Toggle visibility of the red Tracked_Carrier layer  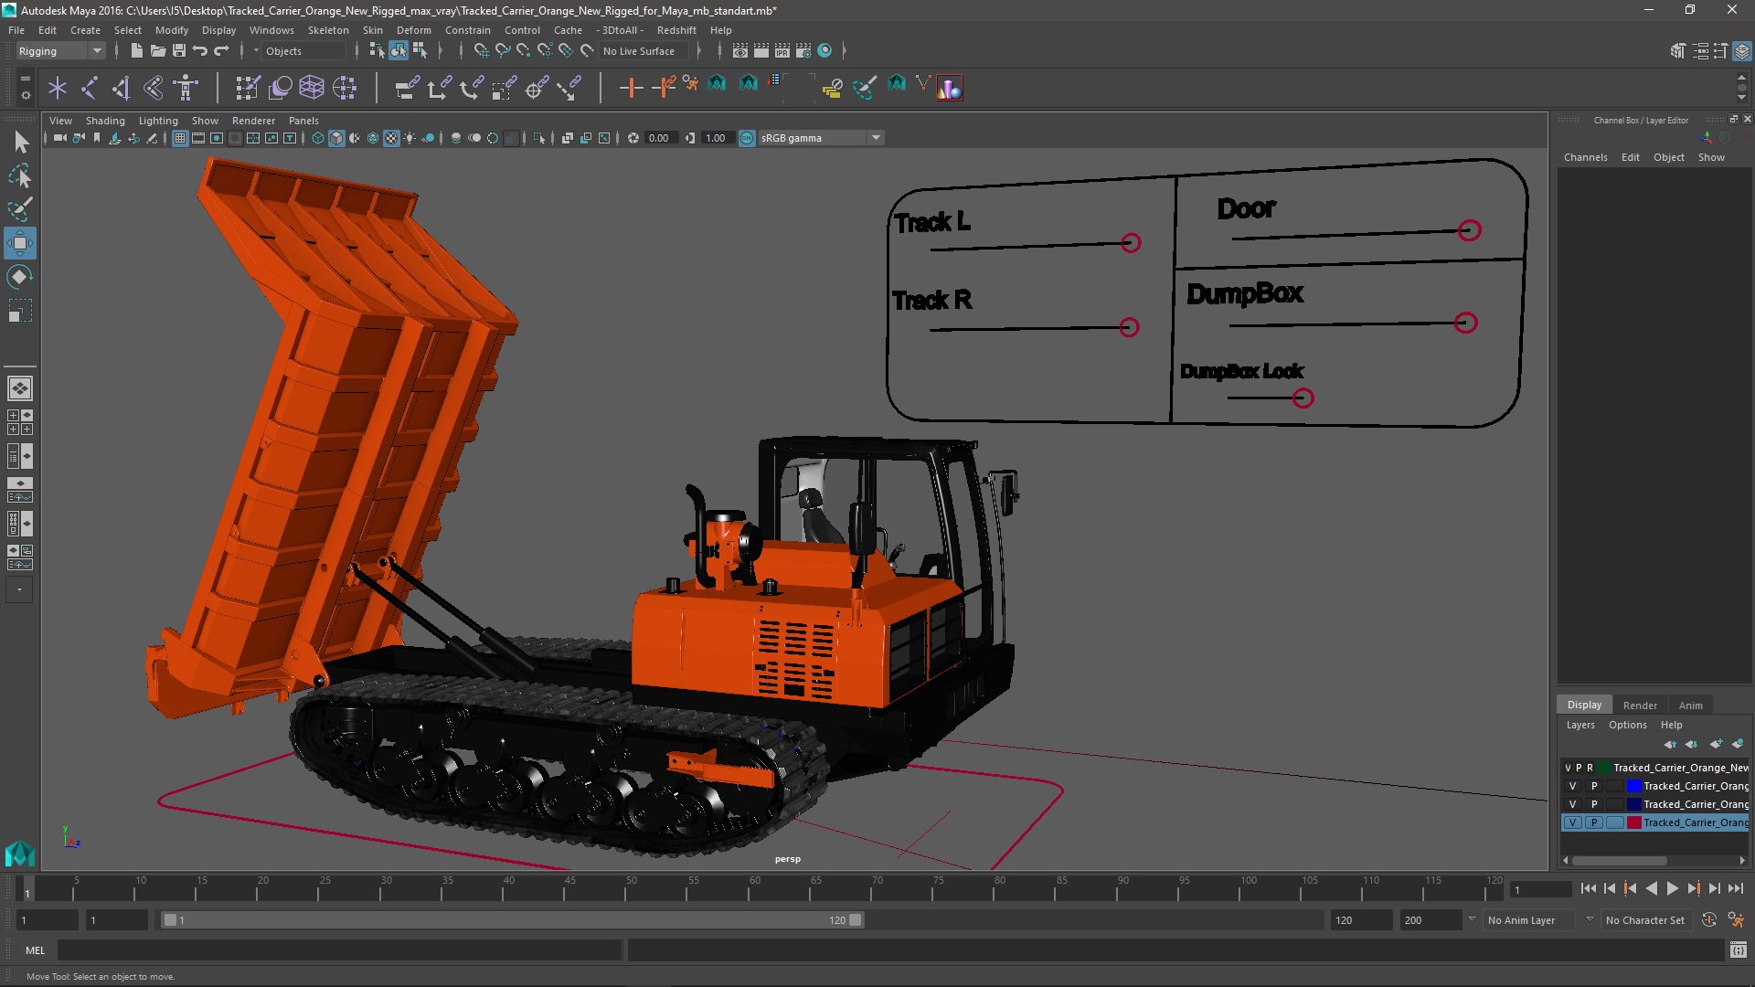click(x=1572, y=822)
